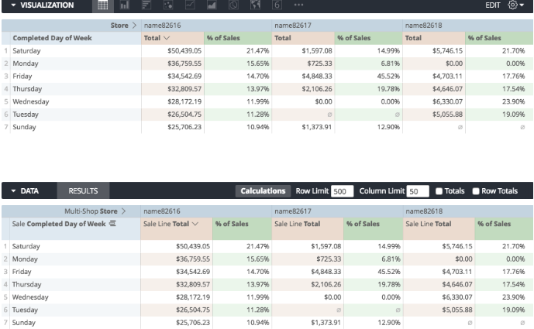This screenshot has width=534, height=329.
Task: Select the area chart visualization
Action: 212,5
